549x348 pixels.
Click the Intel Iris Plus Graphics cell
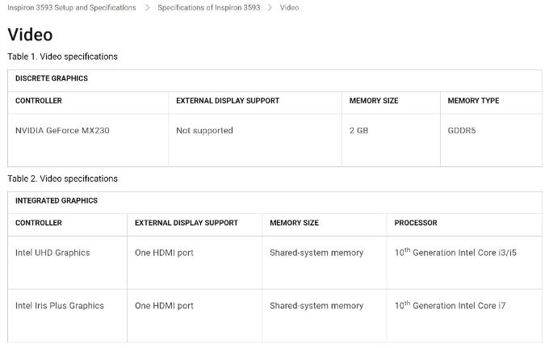pyautogui.click(x=60, y=306)
